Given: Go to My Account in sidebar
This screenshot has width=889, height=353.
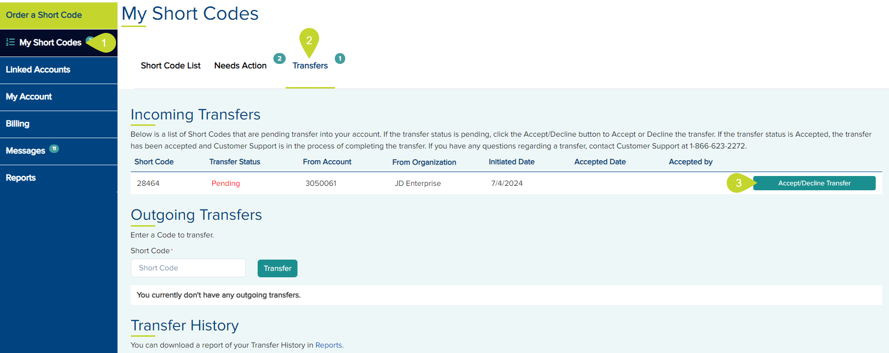Looking at the screenshot, I should coord(29,97).
